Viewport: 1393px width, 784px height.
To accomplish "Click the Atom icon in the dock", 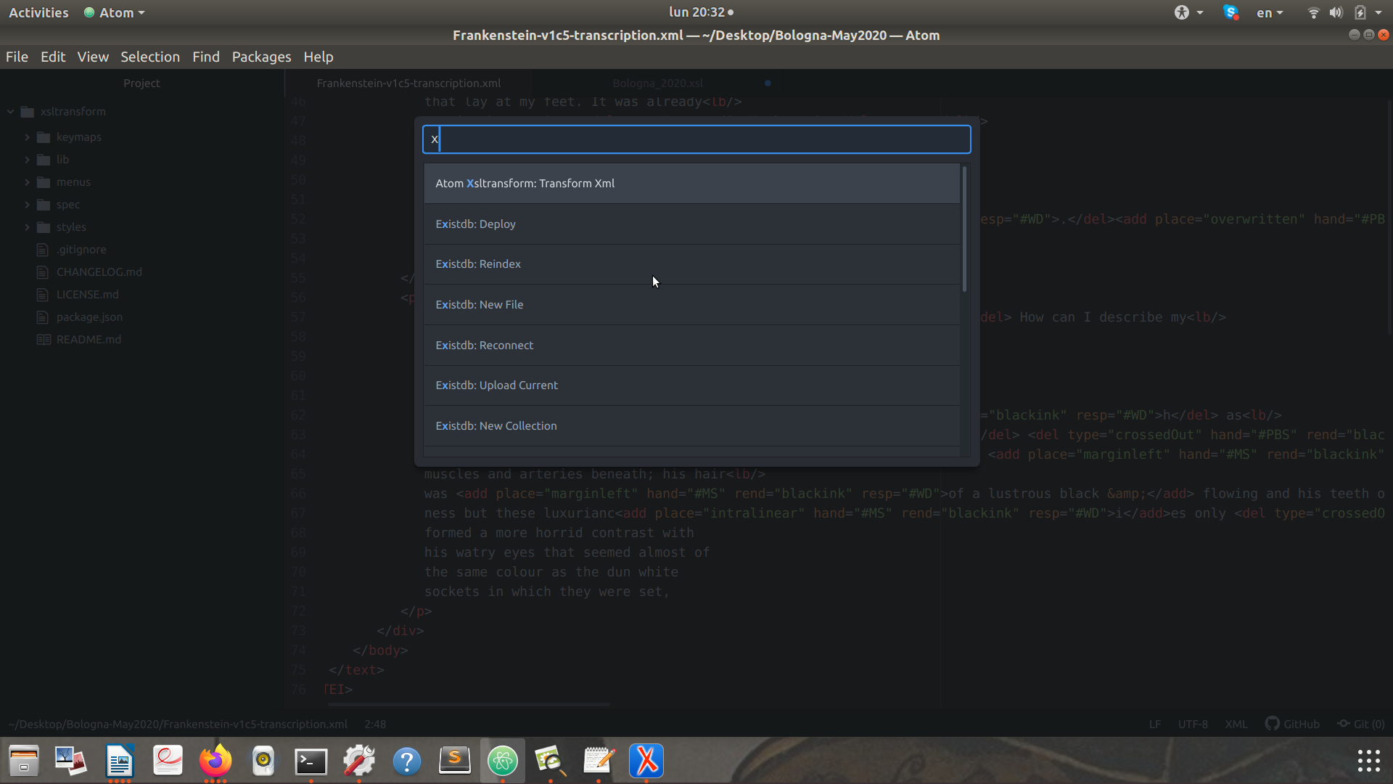I will (x=503, y=760).
